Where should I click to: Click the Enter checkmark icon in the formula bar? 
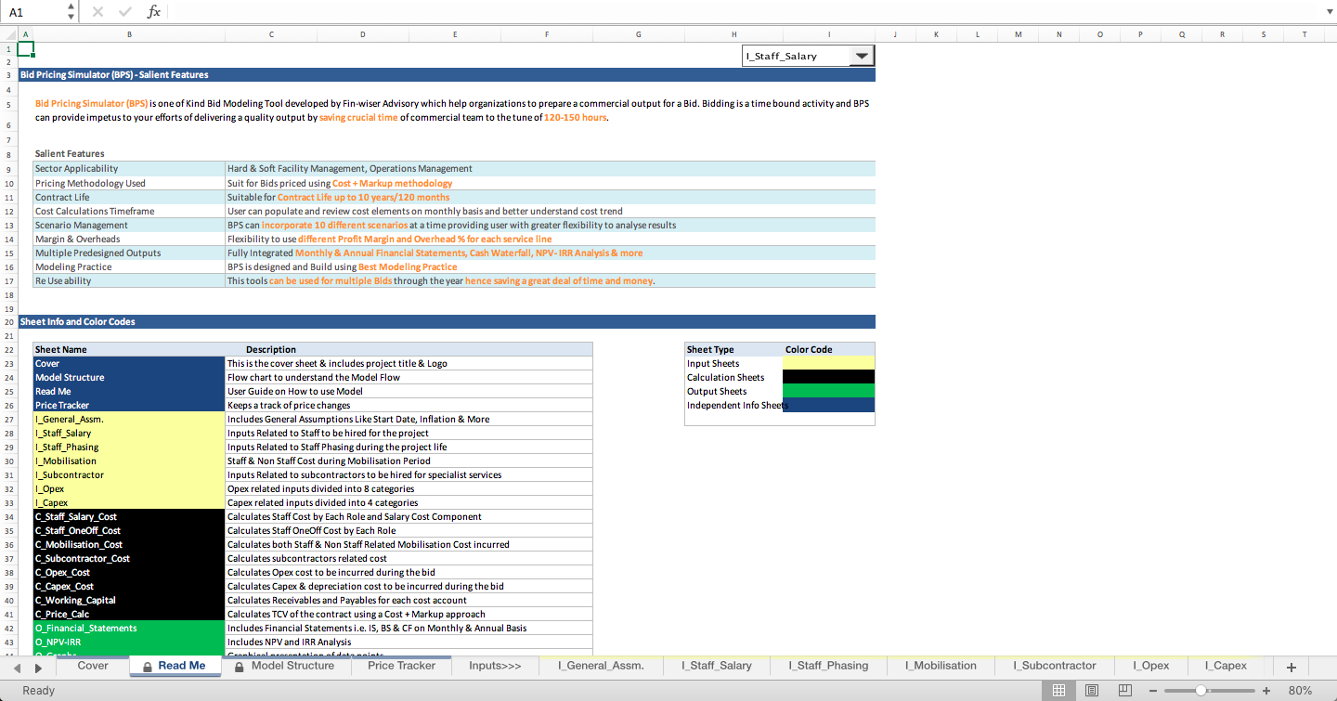pyautogui.click(x=123, y=12)
